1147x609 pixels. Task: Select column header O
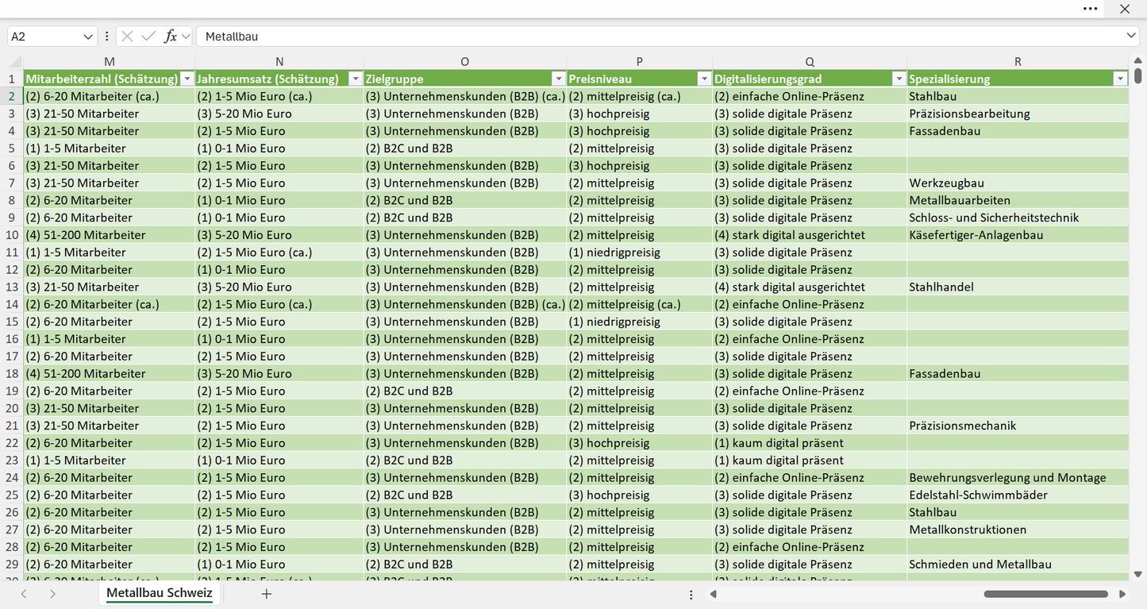point(464,61)
